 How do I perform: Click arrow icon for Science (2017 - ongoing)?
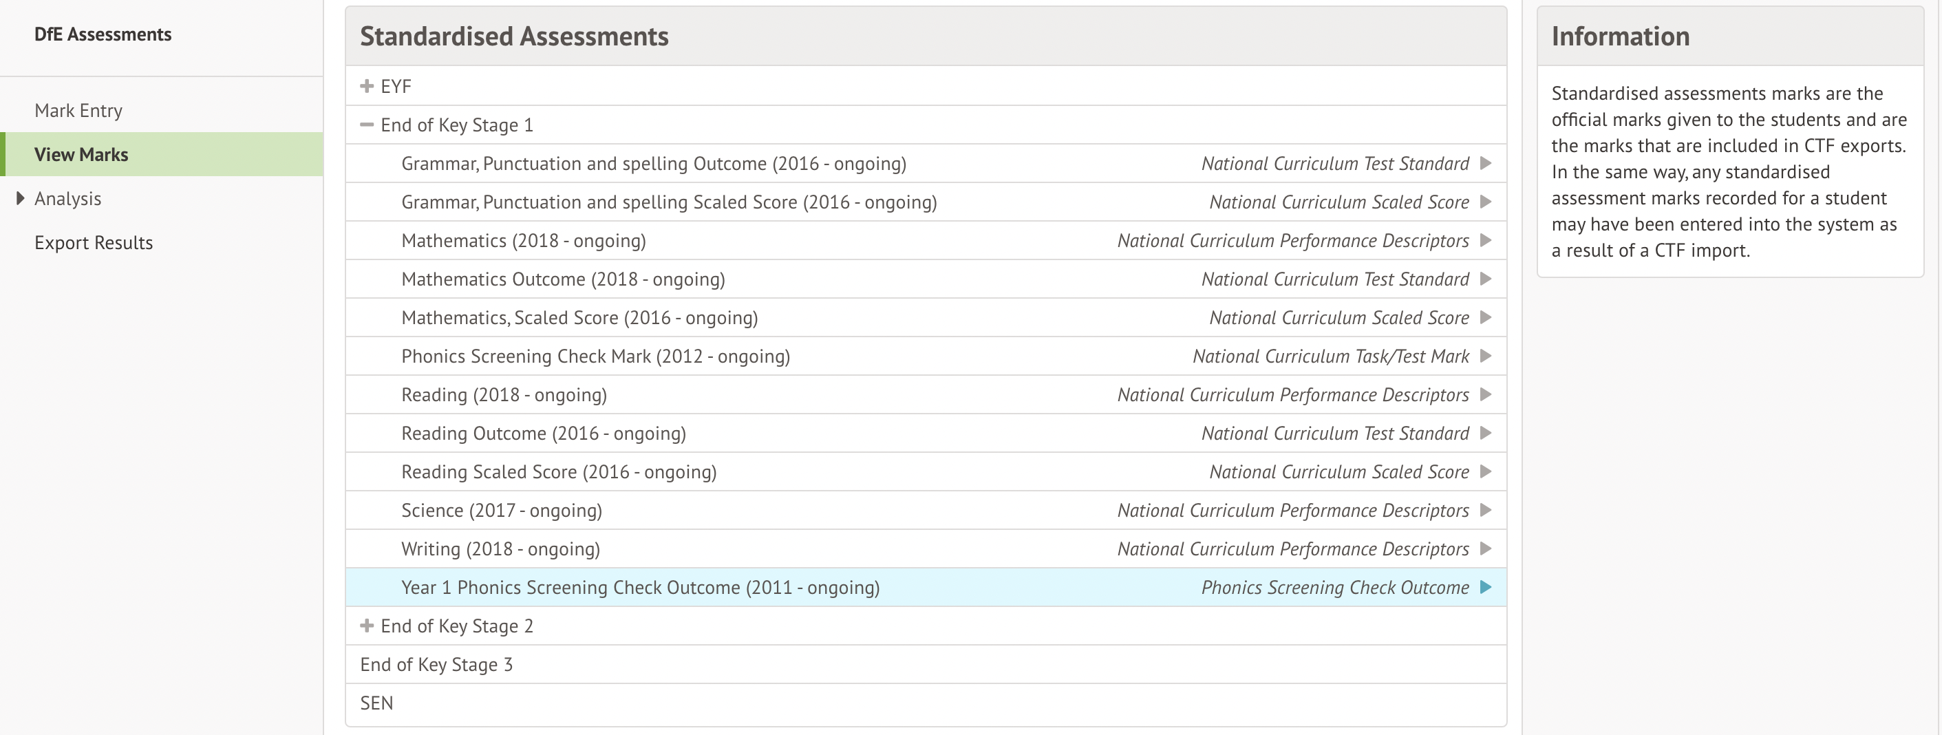[x=1485, y=511]
